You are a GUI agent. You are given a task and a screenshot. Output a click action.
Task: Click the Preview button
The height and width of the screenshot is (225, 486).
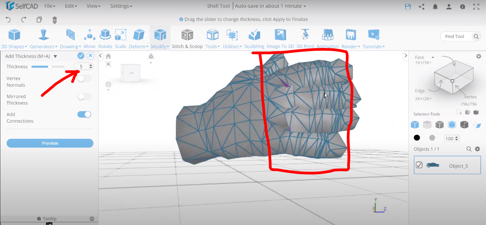pos(50,143)
